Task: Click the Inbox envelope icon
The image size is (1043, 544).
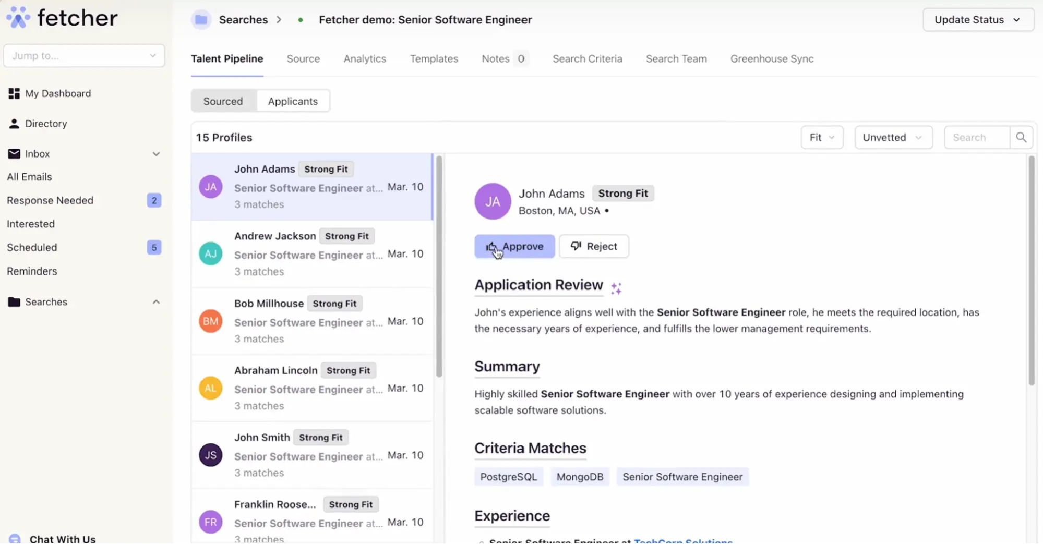Action: pos(14,154)
